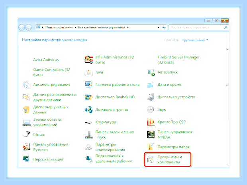
Task: Click the Диспетчер учетных данных icon
Action: 26,109
